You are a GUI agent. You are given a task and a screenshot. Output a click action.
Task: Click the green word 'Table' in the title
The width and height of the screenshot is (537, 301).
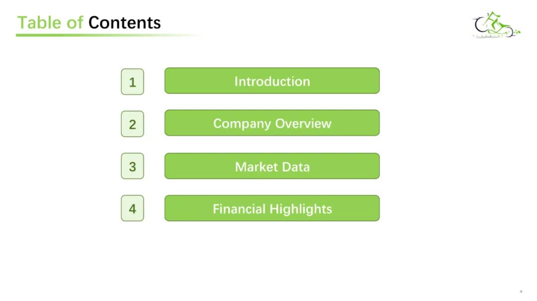(x=39, y=22)
